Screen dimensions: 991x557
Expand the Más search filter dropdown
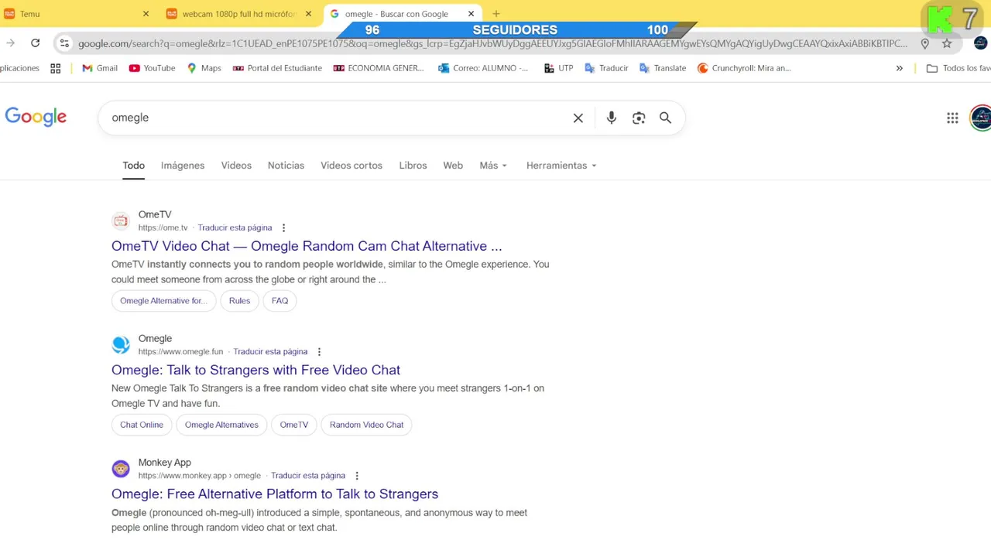pyautogui.click(x=493, y=166)
